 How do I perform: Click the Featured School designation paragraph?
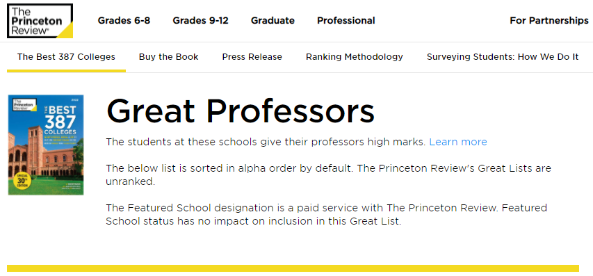(x=326, y=214)
